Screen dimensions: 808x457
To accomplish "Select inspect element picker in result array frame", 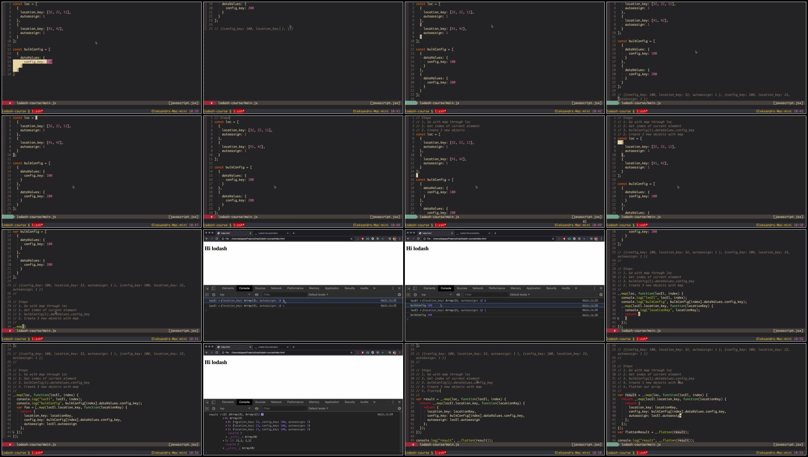I will click(x=207, y=402).
